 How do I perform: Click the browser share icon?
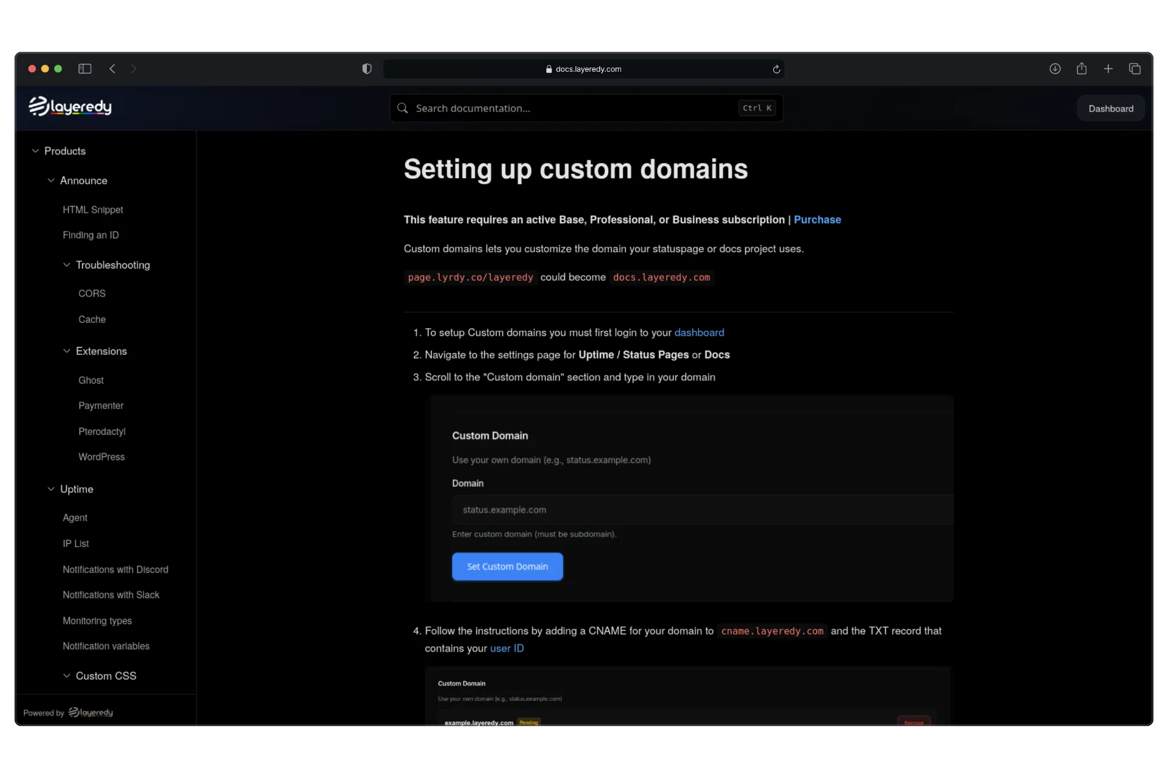coord(1082,68)
